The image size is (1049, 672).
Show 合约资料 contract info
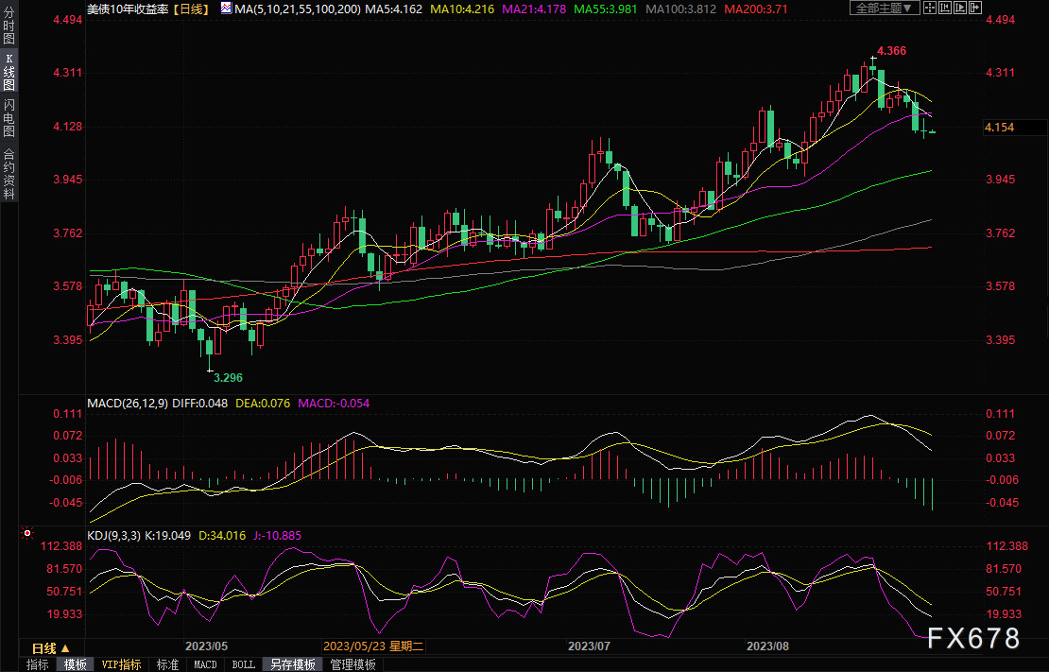click(9, 173)
